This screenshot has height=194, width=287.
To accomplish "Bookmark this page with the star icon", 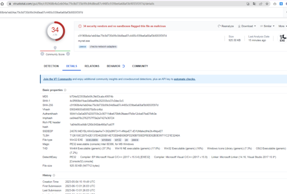I will [267, 4].
